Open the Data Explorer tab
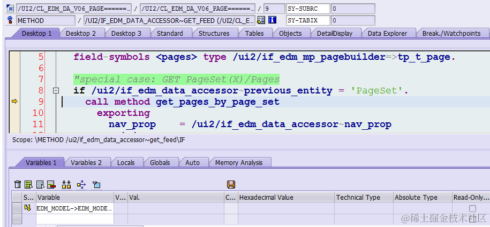The height and width of the screenshot is (227, 490). (387, 33)
